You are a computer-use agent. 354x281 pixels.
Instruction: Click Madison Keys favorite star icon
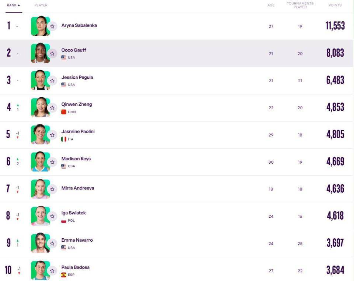52,162
